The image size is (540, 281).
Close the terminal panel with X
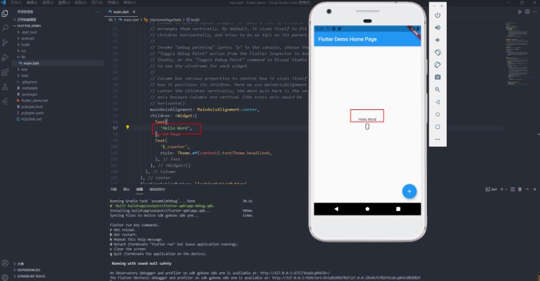[x=535, y=189]
